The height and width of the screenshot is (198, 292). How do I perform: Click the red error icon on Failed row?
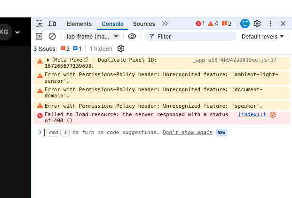40,116
